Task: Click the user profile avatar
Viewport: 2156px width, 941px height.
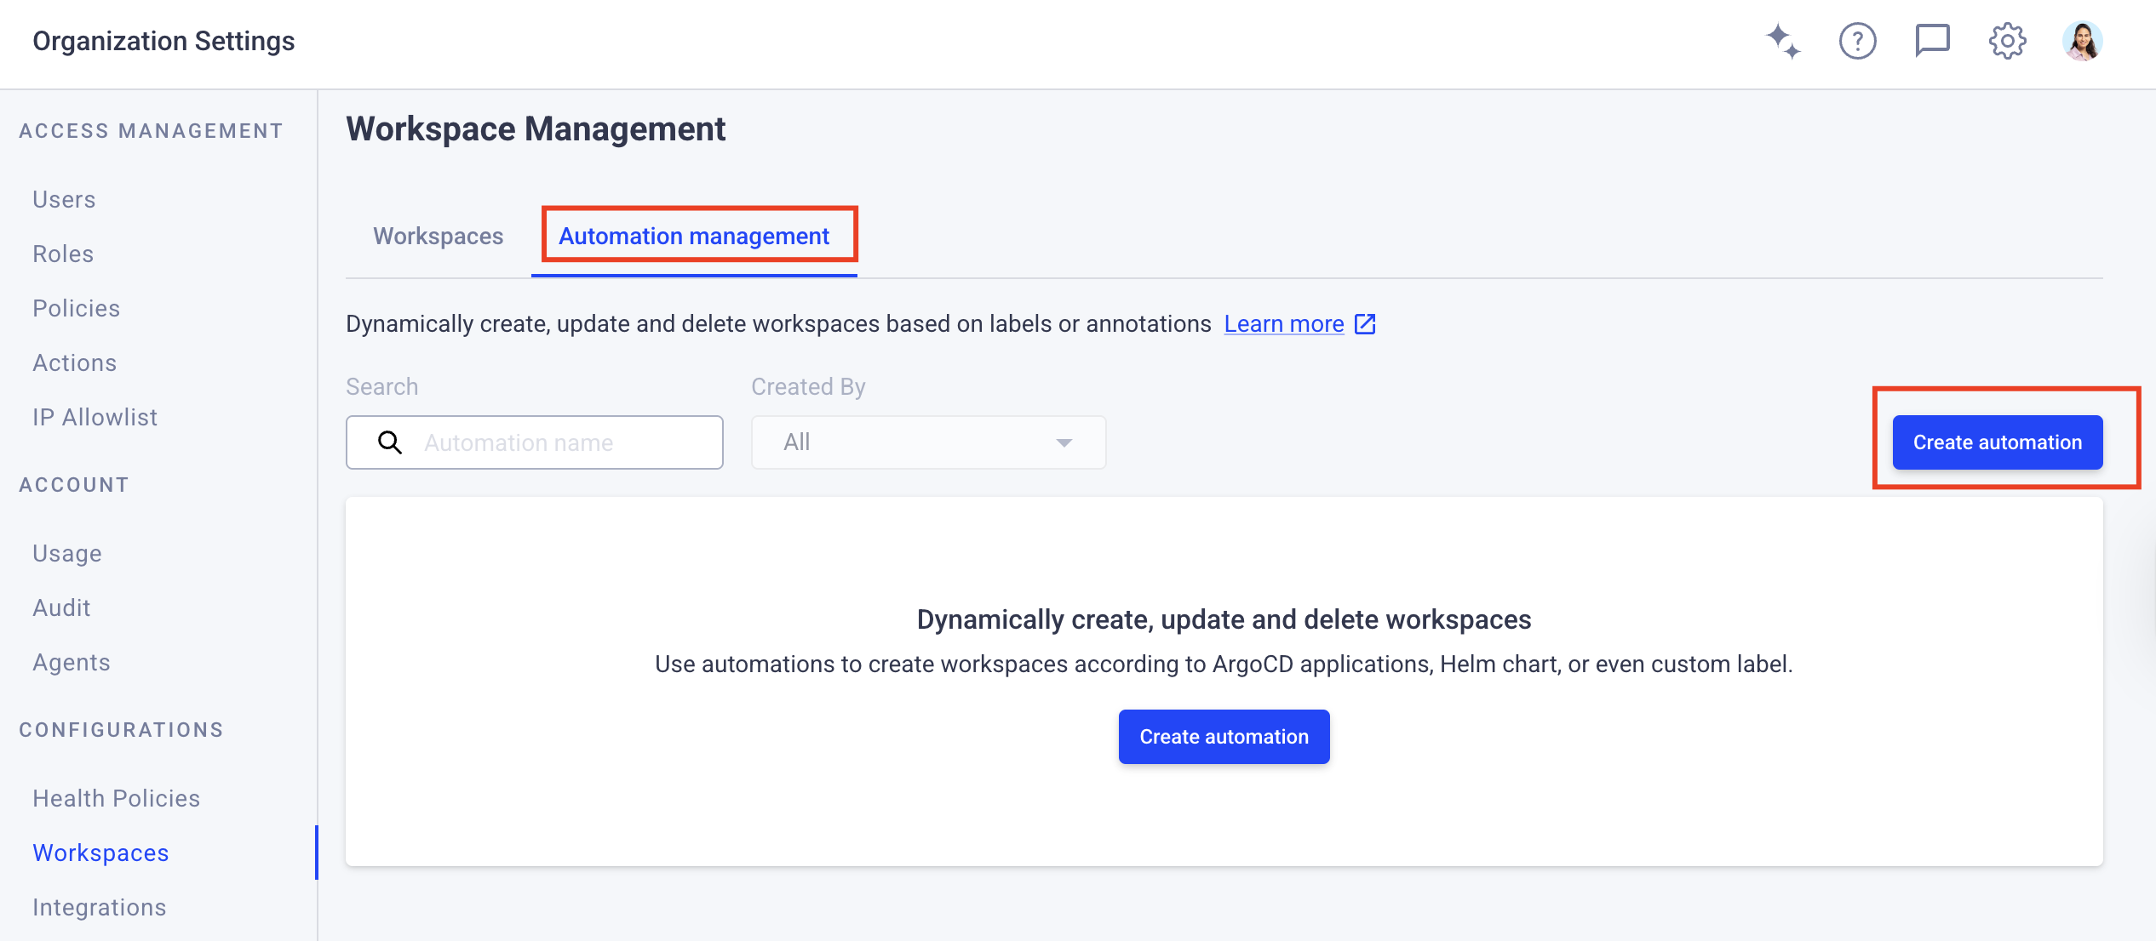Action: 2082,41
